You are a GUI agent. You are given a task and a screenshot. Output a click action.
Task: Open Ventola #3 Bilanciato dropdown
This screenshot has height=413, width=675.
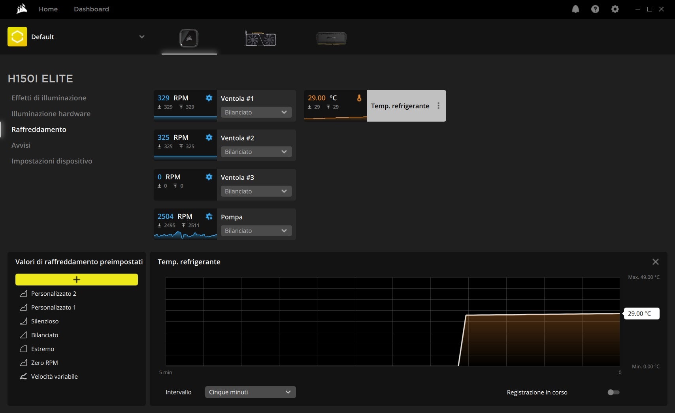(x=256, y=191)
